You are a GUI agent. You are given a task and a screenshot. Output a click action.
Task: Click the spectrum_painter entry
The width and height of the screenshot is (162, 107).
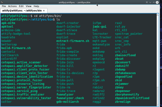pyautogui.click(x=129, y=34)
